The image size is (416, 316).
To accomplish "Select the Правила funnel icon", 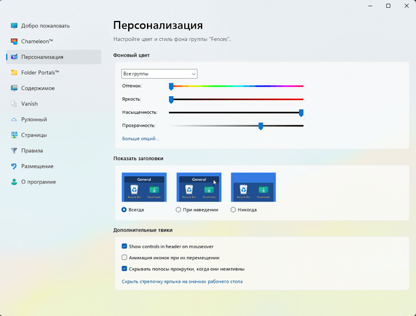I will pyautogui.click(x=14, y=151).
